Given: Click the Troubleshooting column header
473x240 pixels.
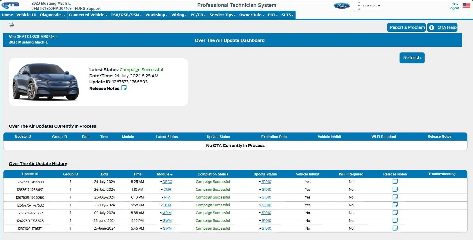Looking at the screenshot, I should coord(442,174).
